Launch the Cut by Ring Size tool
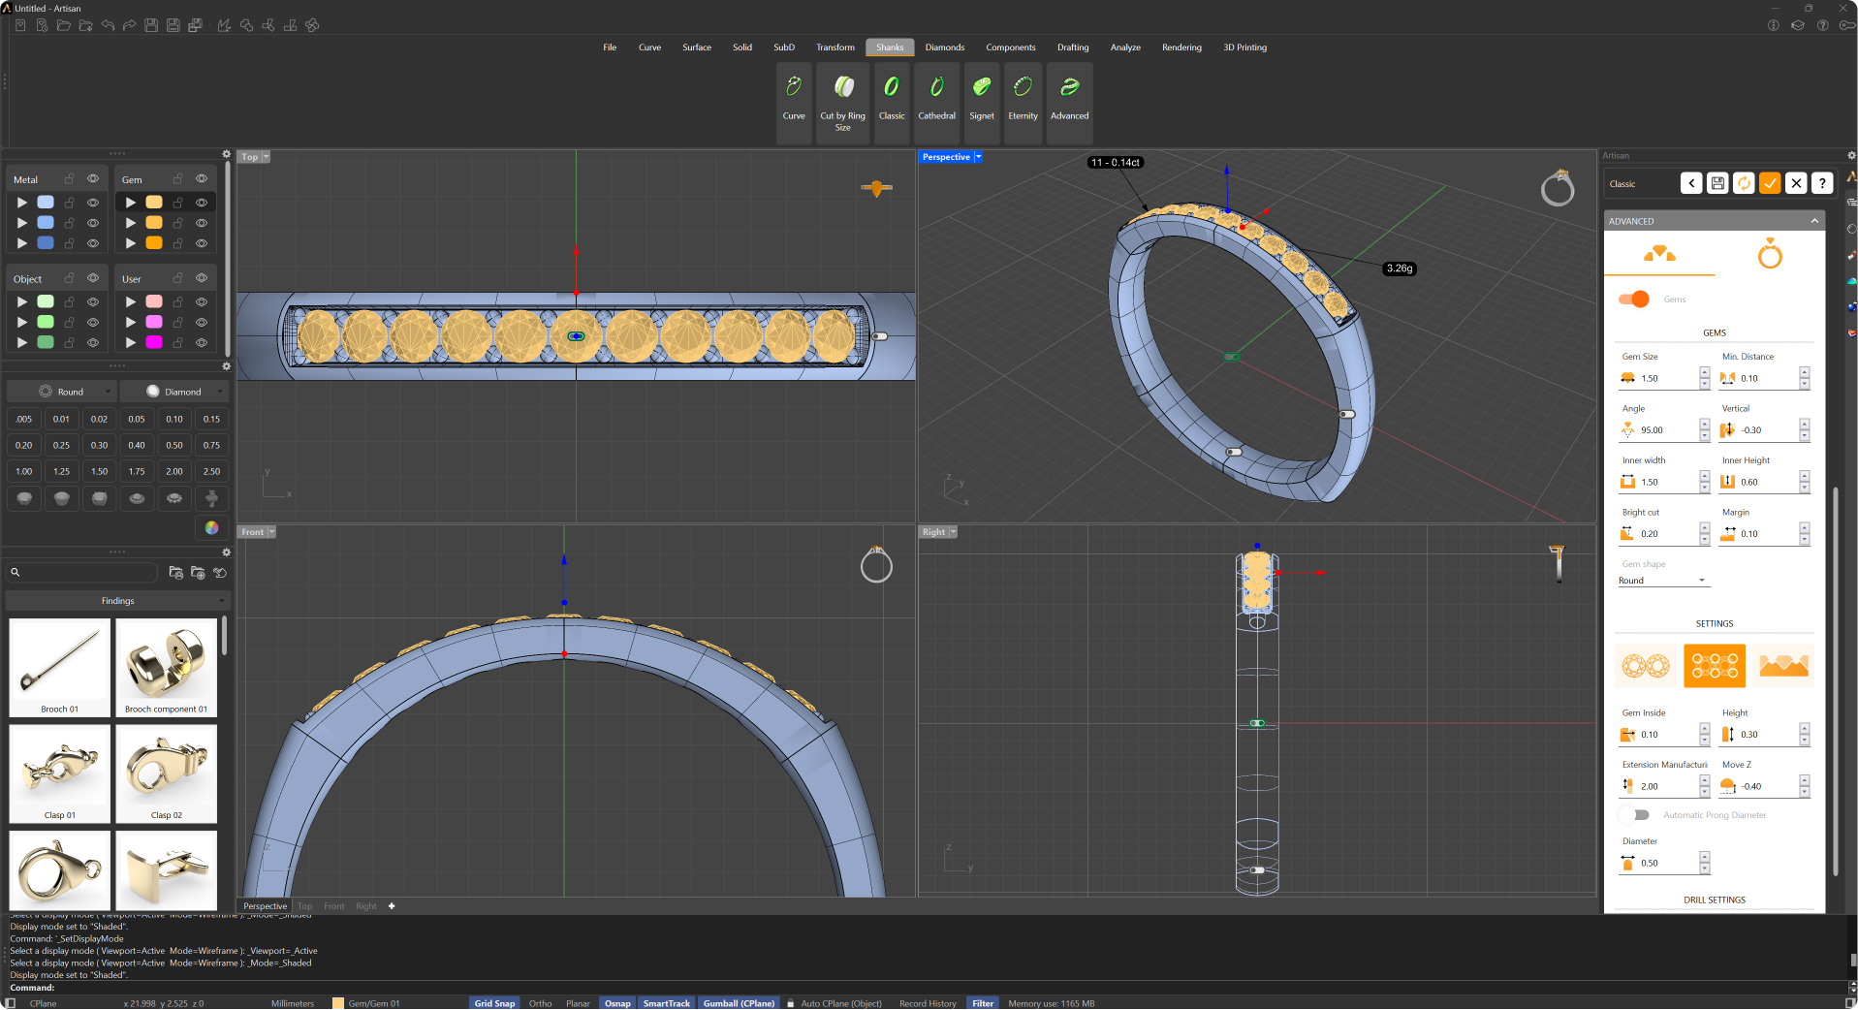This screenshot has width=1858, height=1010. tap(843, 103)
